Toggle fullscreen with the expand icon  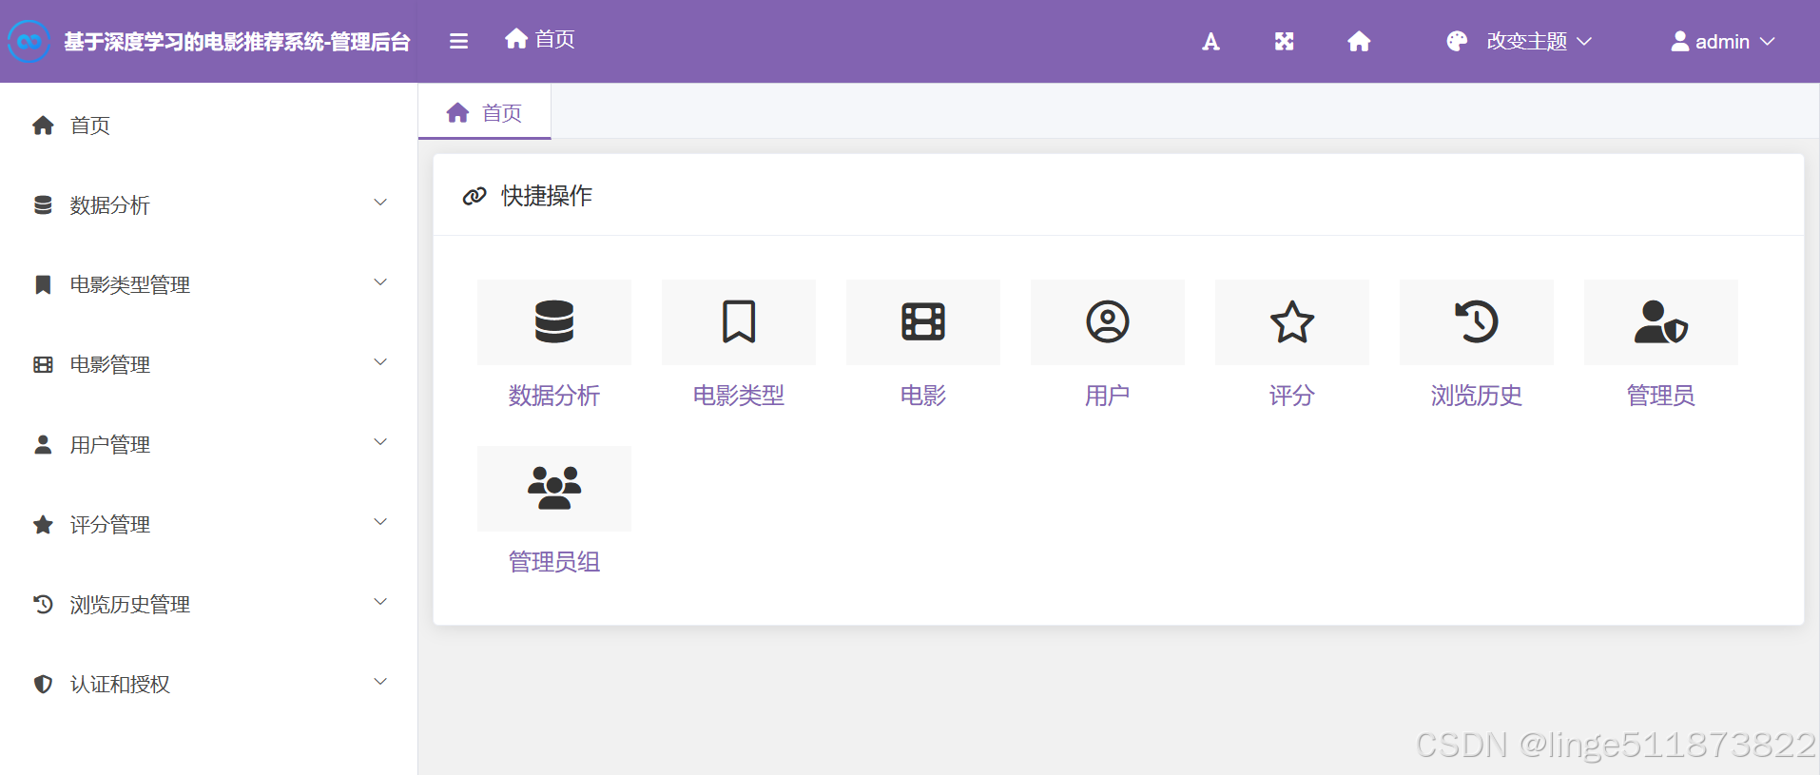[1284, 41]
